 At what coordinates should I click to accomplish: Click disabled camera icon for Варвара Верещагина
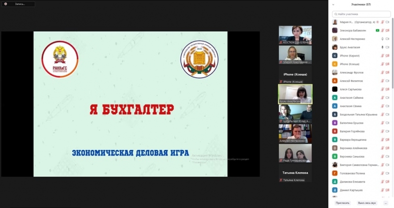point(388,139)
